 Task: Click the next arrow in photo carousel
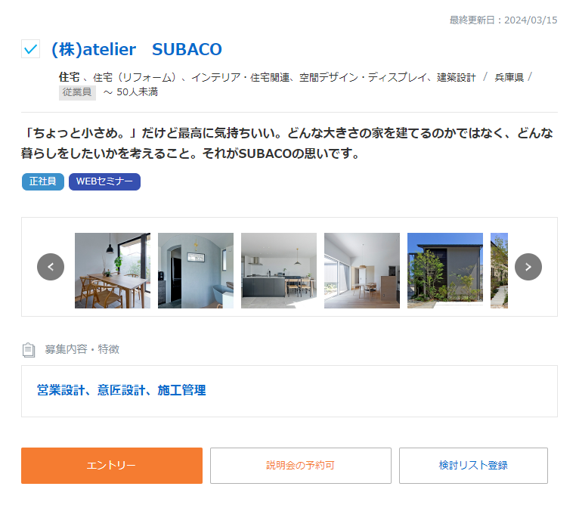click(528, 267)
